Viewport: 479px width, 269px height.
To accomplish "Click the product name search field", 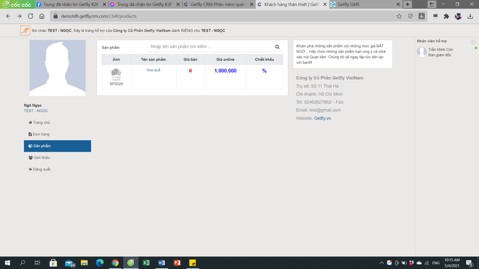I will 210,47.
